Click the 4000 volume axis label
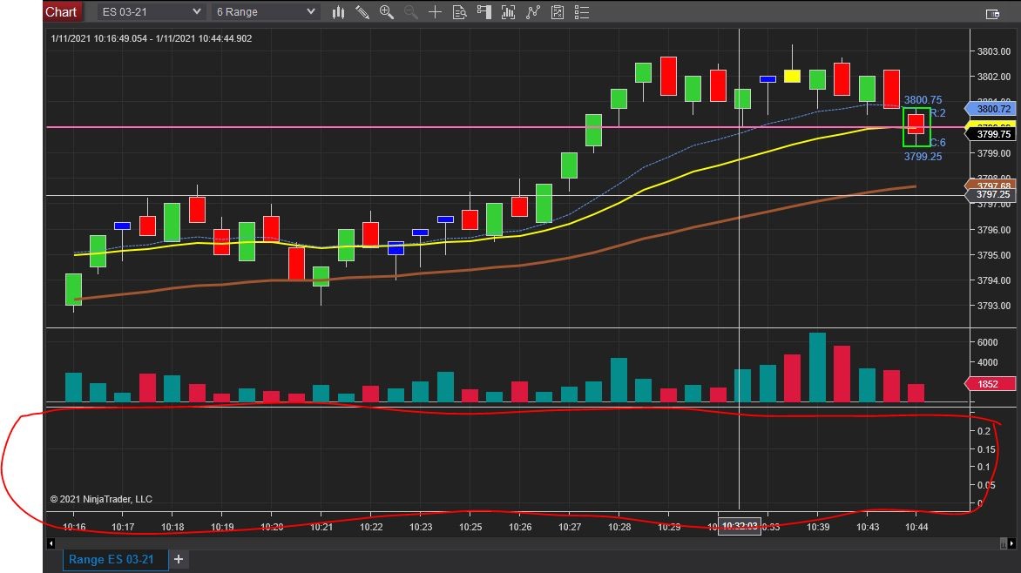This screenshot has height=573, width=1021. click(988, 362)
